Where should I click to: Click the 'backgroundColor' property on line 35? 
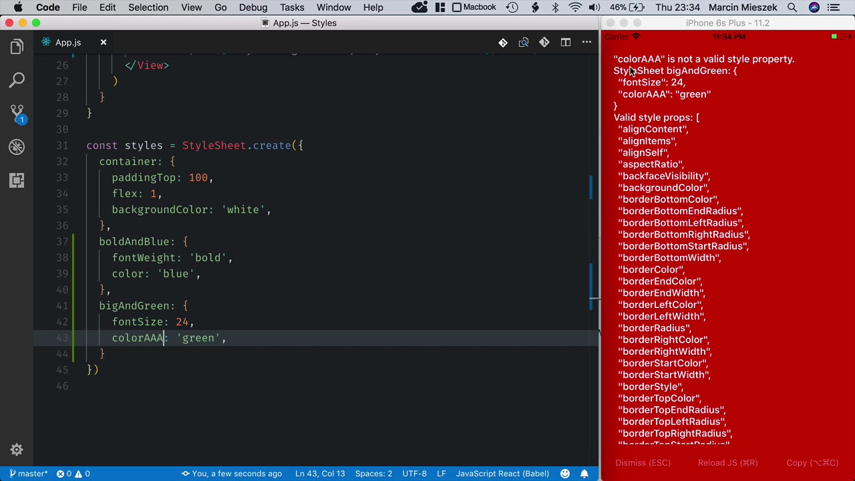point(160,210)
